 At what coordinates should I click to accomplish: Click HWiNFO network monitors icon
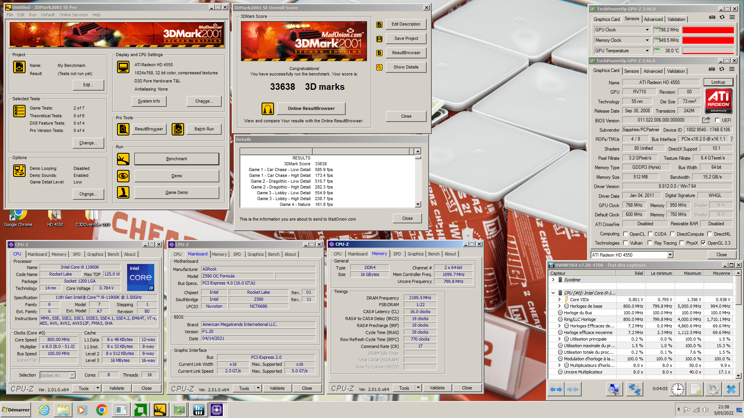pos(634,389)
